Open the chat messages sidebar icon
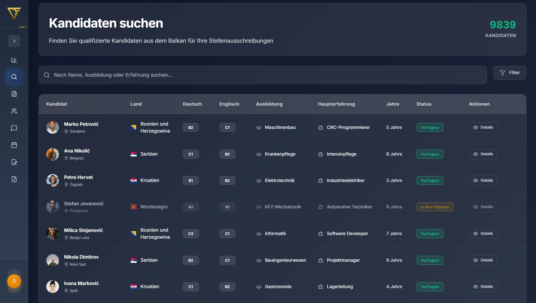This screenshot has height=303, width=536. point(14,128)
